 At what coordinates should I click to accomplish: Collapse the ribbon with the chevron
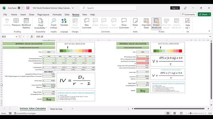pos(209,31)
